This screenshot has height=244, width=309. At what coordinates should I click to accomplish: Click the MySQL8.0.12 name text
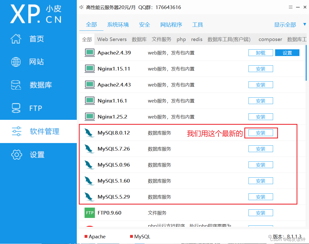pyautogui.click(x=114, y=133)
